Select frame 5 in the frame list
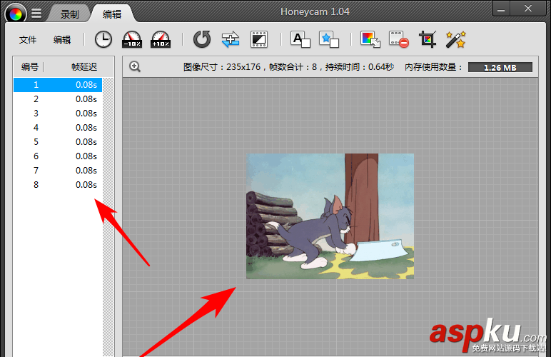The height and width of the screenshot is (357, 551). (x=58, y=142)
